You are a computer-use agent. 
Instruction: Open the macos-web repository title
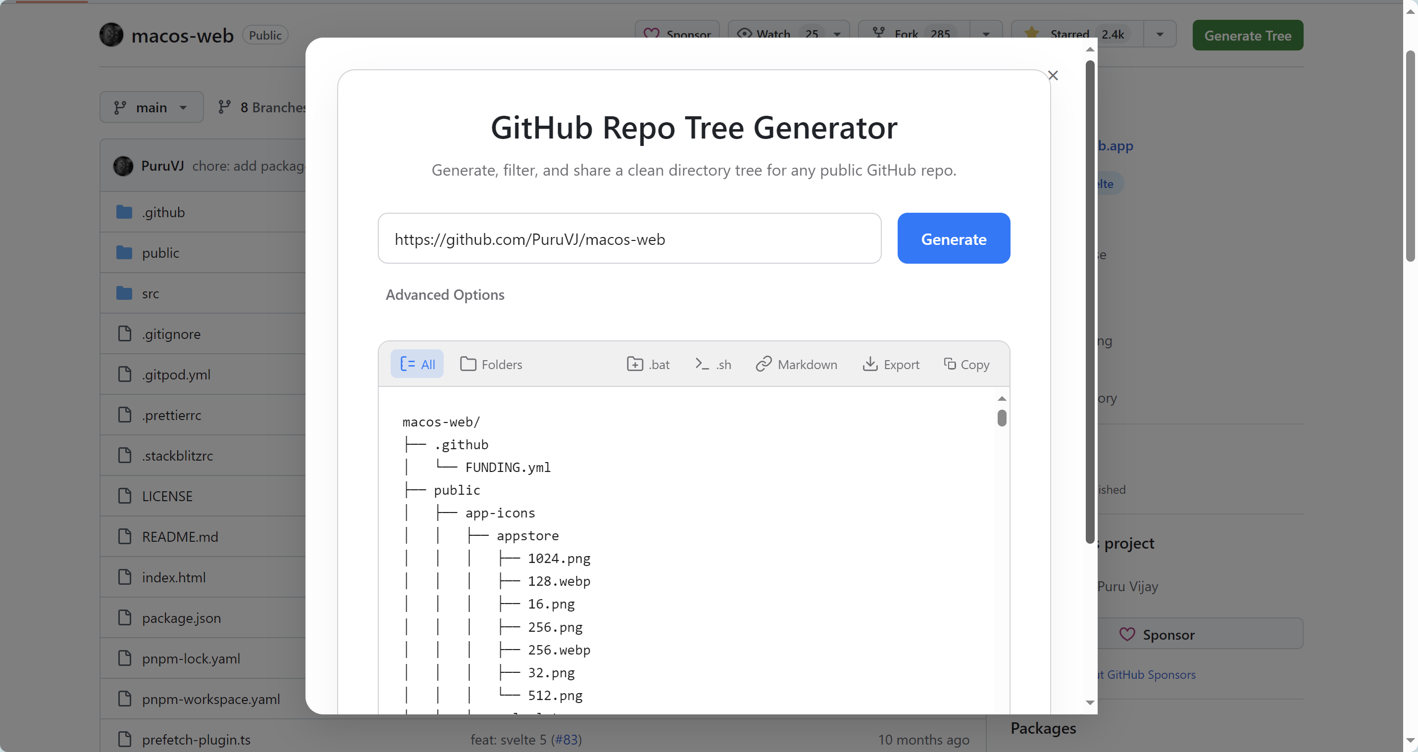(182, 35)
